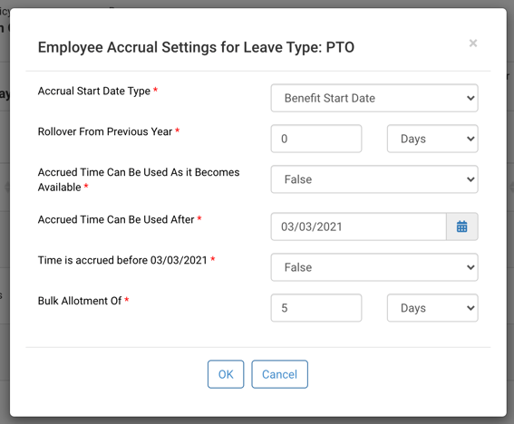
Task: Click the Time is accrued before 03/03/2021 label
Action: point(122,260)
